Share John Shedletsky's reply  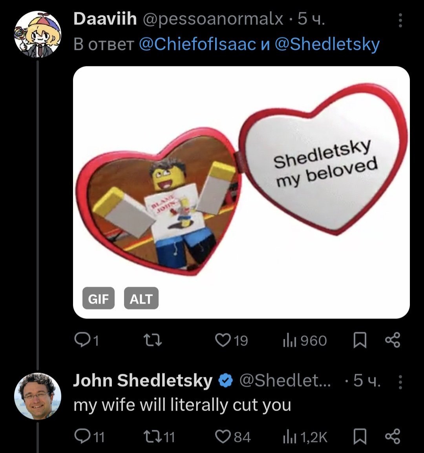pos(393,437)
